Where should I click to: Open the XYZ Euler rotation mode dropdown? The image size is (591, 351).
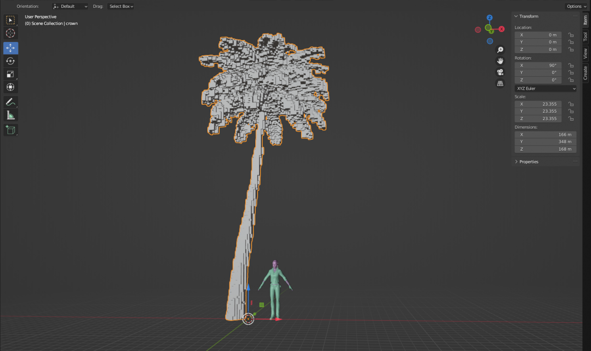[546, 88]
